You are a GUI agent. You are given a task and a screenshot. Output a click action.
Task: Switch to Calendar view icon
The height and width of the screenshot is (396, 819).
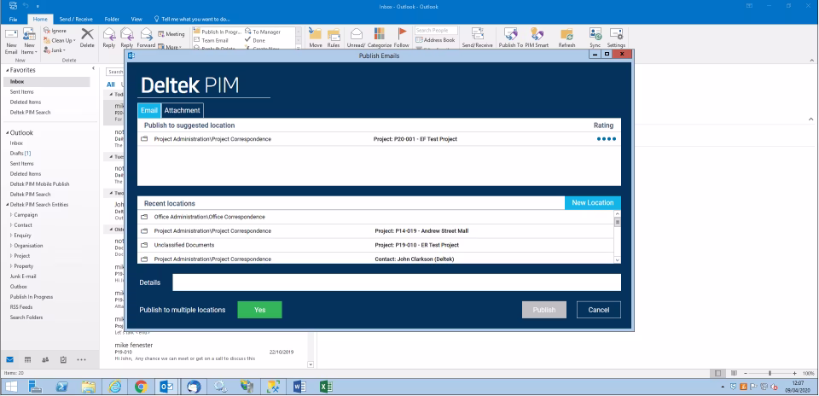[x=27, y=359]
